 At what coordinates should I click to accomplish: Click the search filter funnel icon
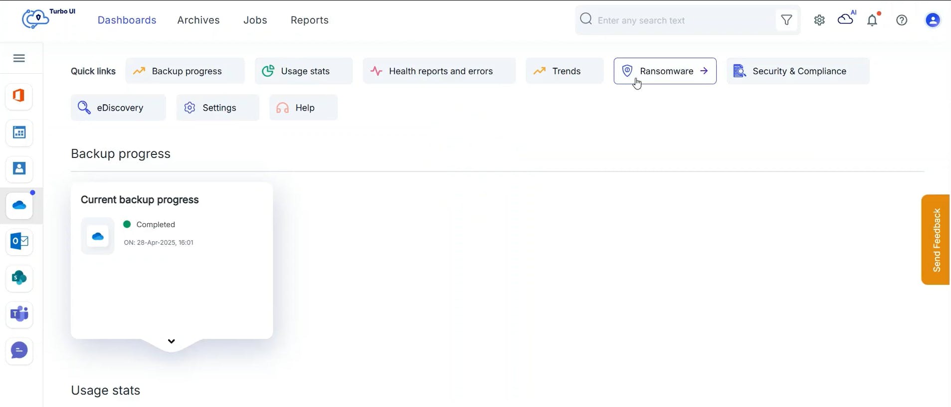click(x=786, y=20)
